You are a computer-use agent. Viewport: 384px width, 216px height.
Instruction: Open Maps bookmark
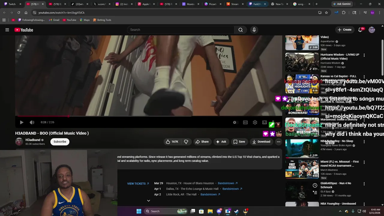(x=85, y=20)
